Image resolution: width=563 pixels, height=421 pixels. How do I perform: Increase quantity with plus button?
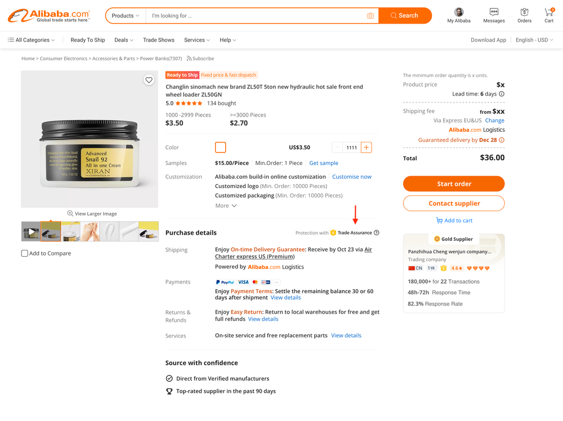(x=366, y=147)
